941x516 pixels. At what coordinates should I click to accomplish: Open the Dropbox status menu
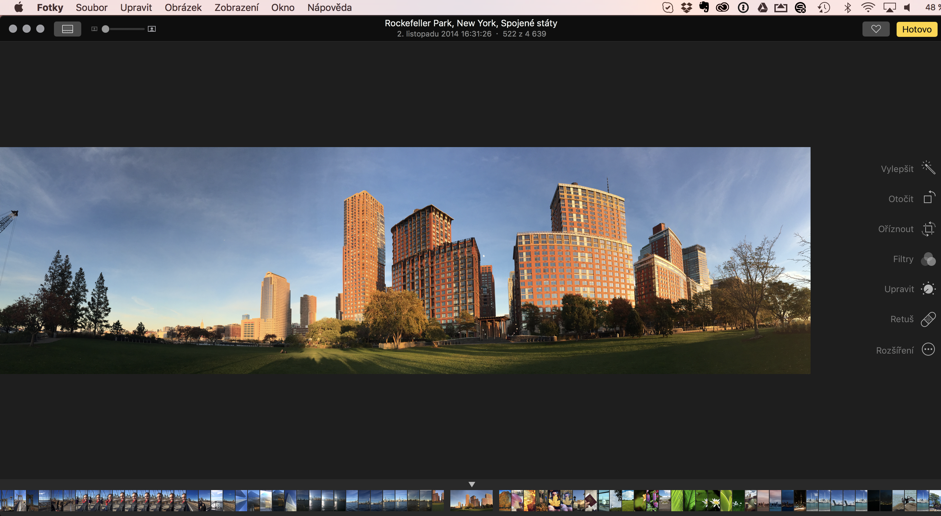[x=686, y=7]
